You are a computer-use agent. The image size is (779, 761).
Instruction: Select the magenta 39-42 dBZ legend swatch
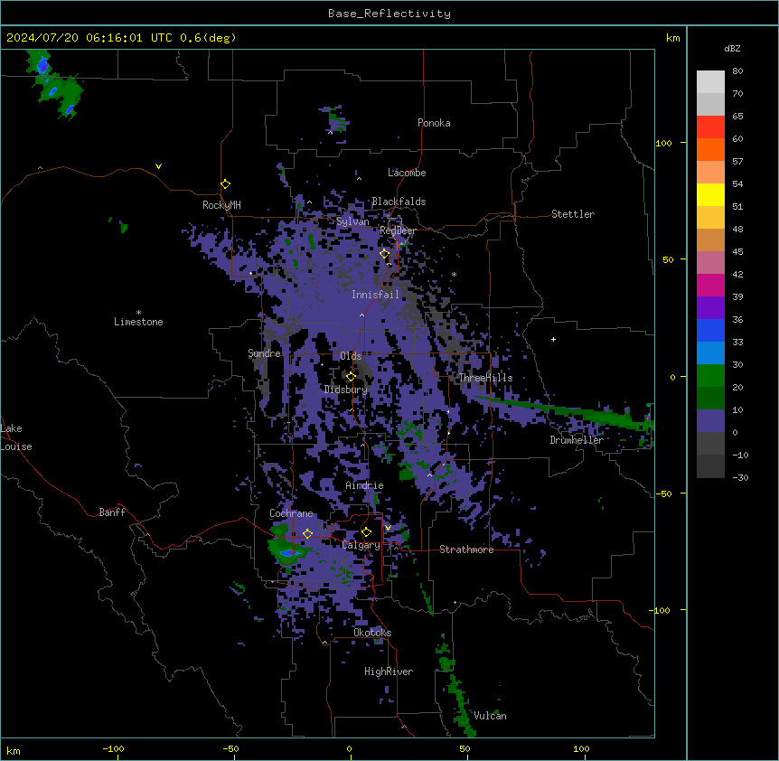click(x=710, y=285)
